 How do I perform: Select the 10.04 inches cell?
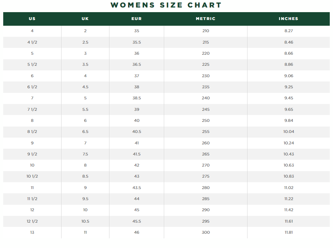(288, 132)
